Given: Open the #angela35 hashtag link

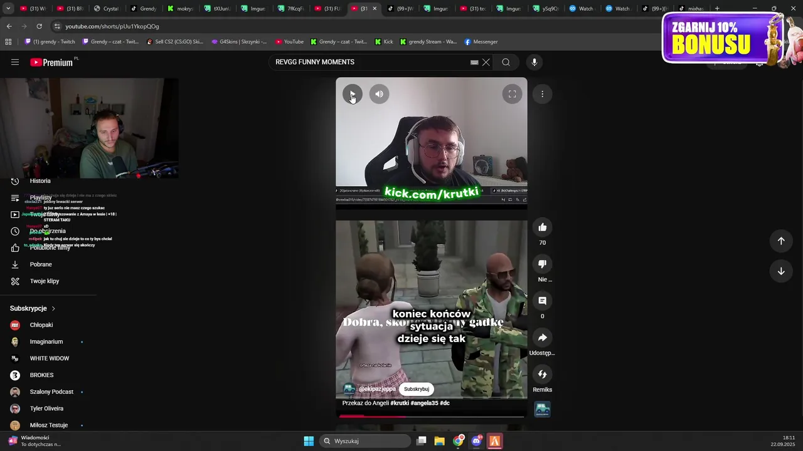Looking at the screenshot, I should (x=424, y=403).
